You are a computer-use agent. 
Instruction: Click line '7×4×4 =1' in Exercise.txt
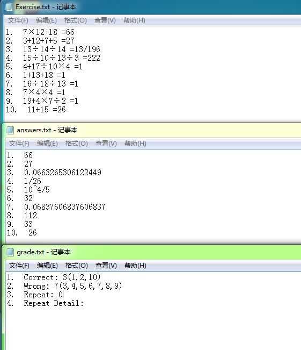tap(44, 92)
